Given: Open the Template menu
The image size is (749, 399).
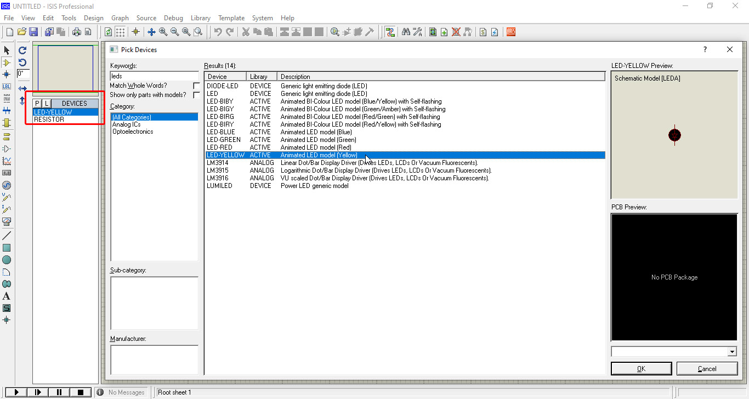Looking at the screenshot, I should [231, 18].
